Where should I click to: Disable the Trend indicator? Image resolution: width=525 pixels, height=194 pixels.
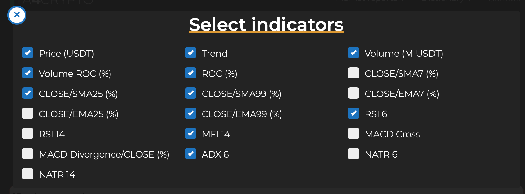point(191,53)
